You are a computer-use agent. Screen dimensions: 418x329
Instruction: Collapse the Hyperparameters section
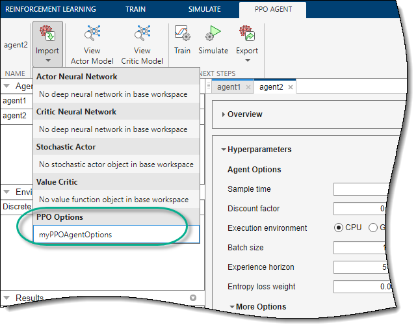224,150
